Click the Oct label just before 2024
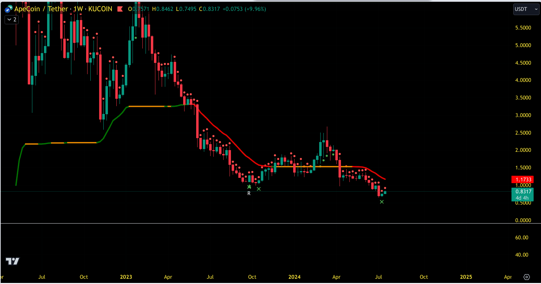 click(x=252, y=277)
